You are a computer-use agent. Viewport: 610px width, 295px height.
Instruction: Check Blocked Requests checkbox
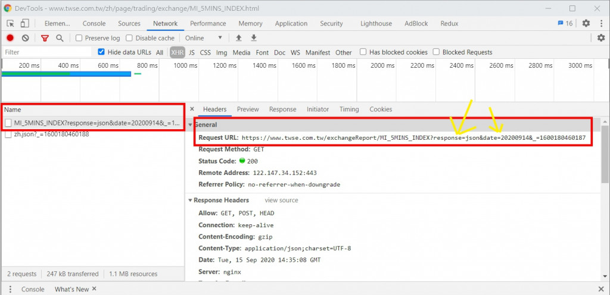point(436,52)
